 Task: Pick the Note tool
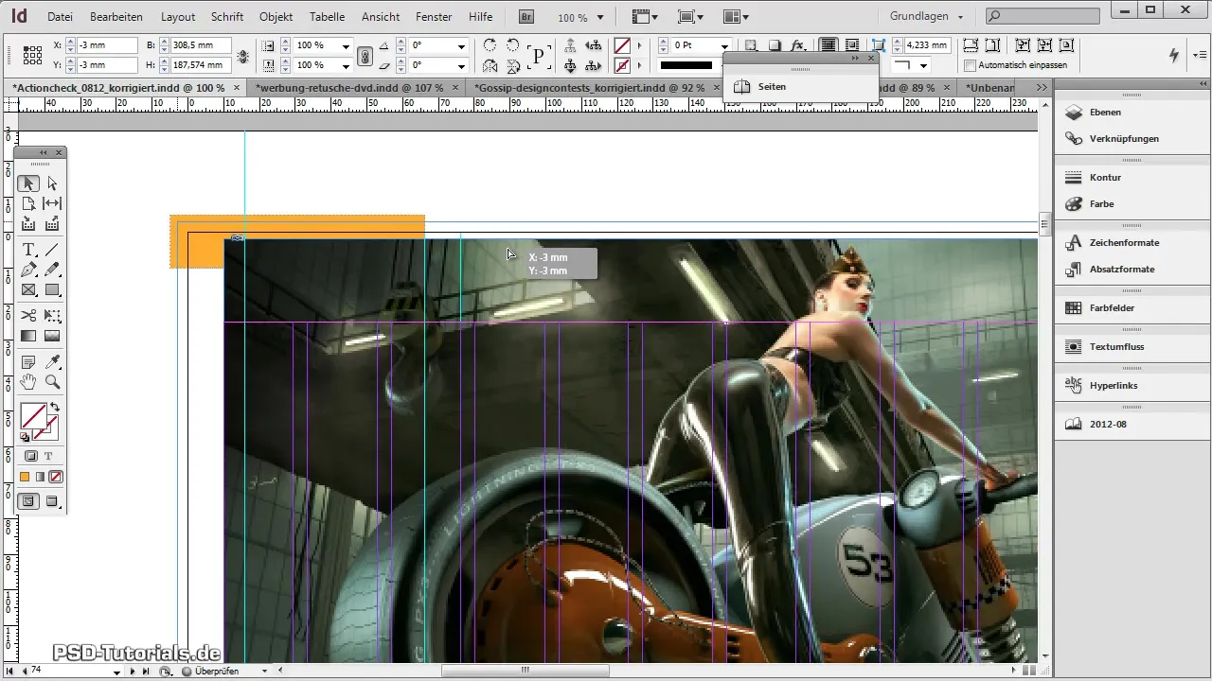point(28,361)
